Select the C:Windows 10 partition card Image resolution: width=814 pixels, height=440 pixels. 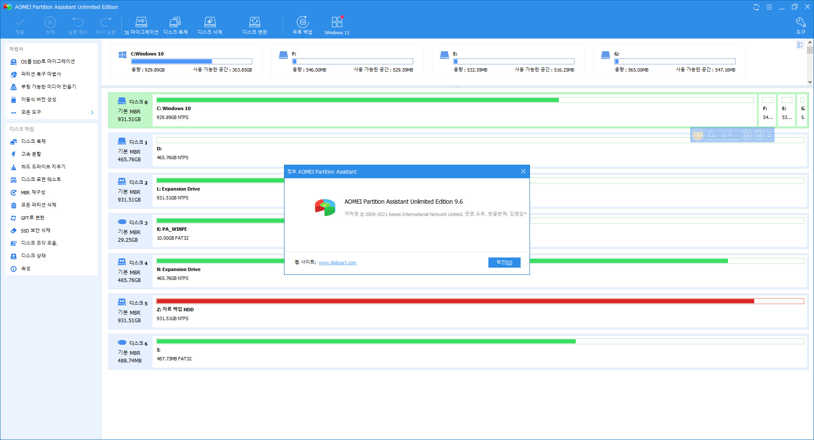(x=186, y=60)
